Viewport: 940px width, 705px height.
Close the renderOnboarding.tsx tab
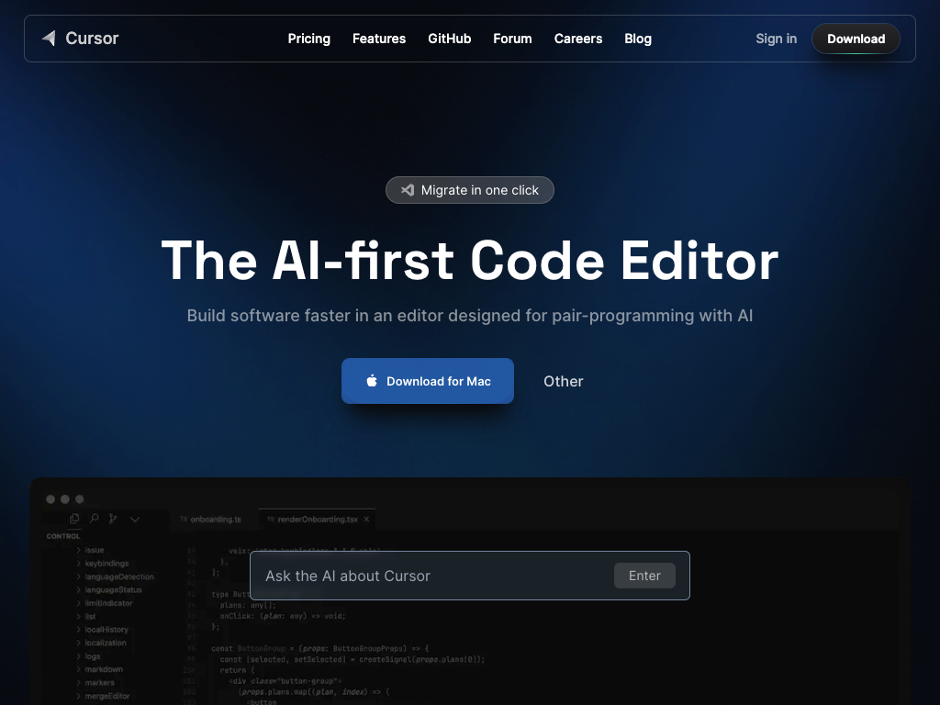tap(366, 520)
